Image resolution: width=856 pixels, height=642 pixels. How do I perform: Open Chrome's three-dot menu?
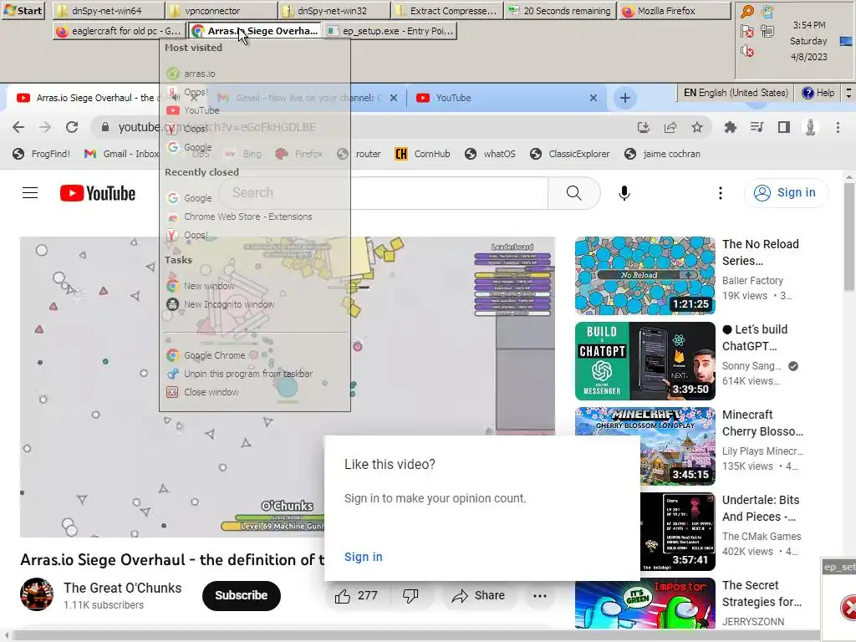pos(838,127)
